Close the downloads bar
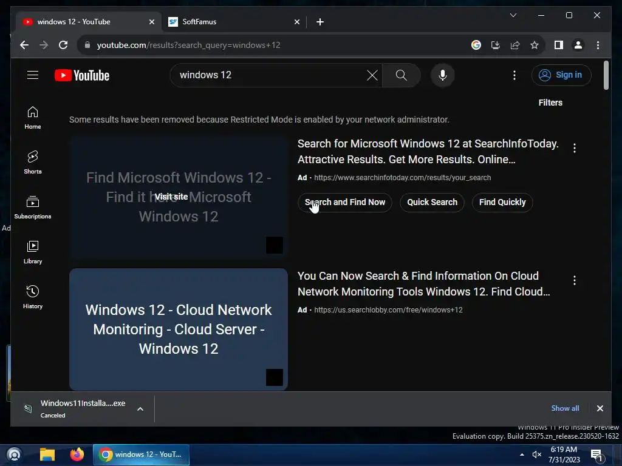The height and width of the screenshot is (466, 622). [x=600, y=408]
